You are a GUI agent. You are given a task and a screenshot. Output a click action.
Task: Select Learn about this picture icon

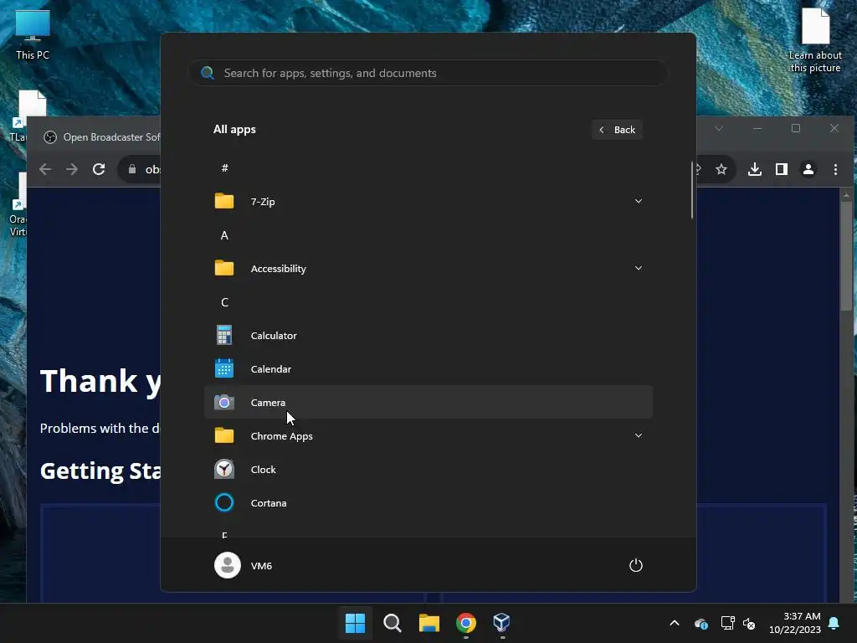815,39
